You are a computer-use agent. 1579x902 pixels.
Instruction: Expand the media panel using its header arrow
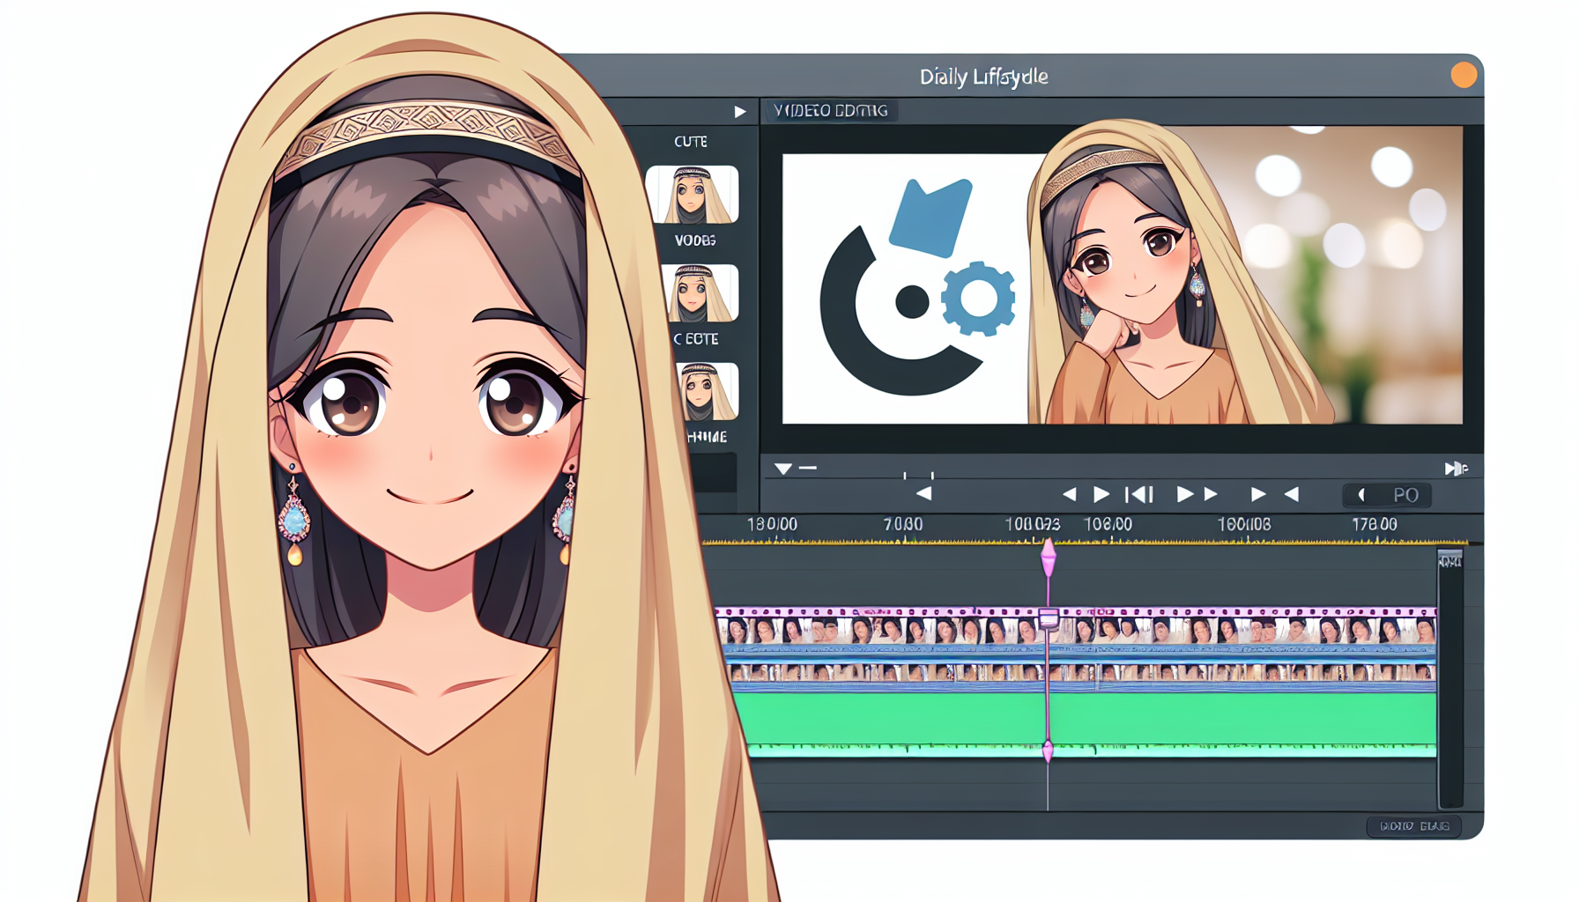(739, 112)
